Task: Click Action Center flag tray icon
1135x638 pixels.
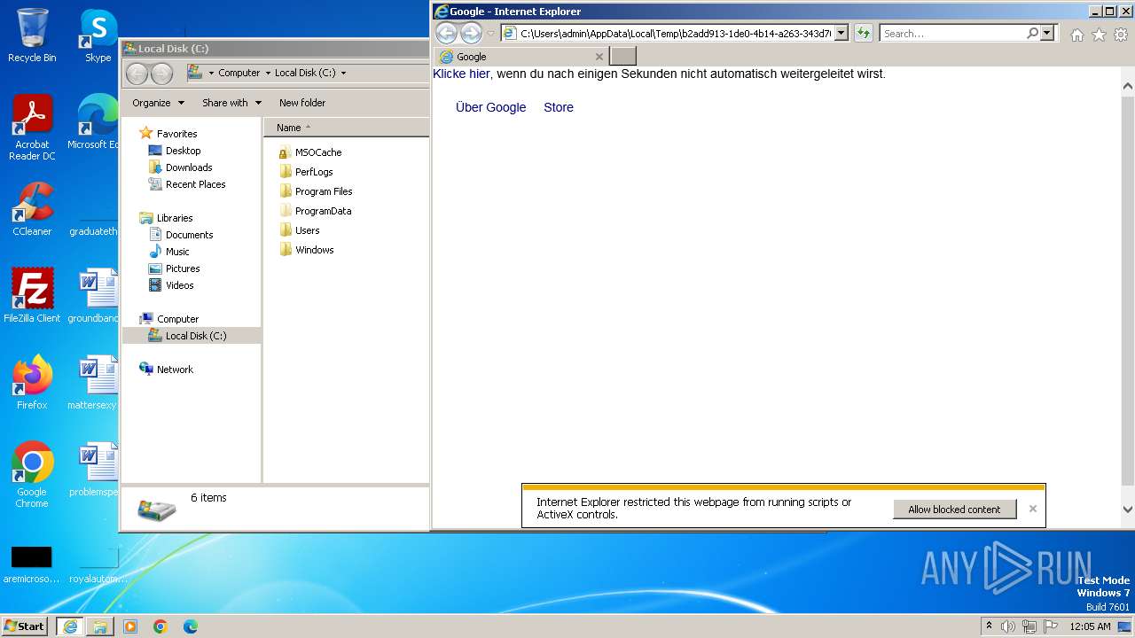Action: [1051, 626]
